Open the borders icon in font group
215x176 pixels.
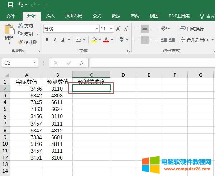pos(78,40)
